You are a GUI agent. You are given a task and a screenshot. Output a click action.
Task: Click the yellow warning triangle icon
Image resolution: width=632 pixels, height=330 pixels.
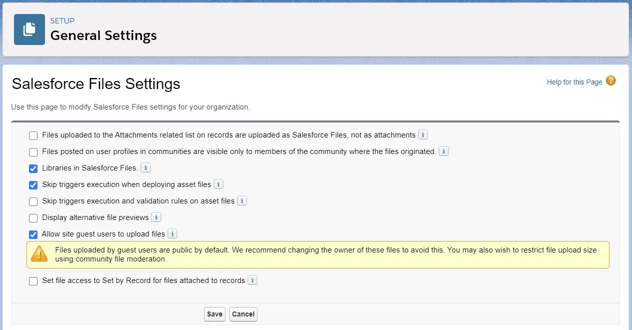39,254
